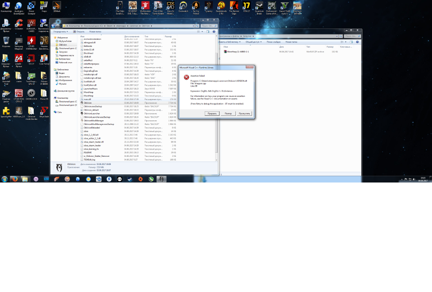Open the view options dropdown arrow in Oblivion window
Screen dimensions: 432x292
pos(202,32)
